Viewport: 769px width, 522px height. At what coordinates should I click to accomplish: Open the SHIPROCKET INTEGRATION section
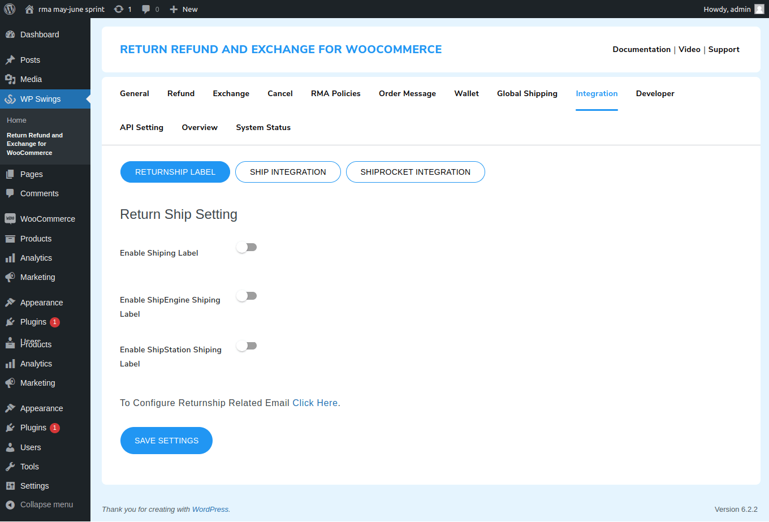[416, 172]
